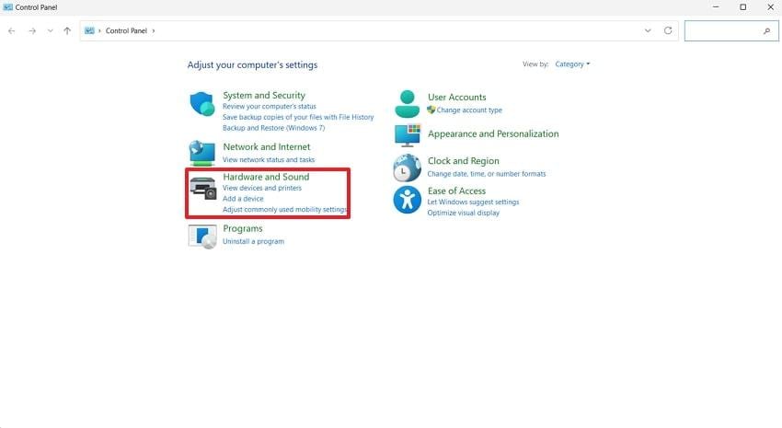782x428 pixels.
Task: Open the System and Security shield icon
Action: [202, 104]
